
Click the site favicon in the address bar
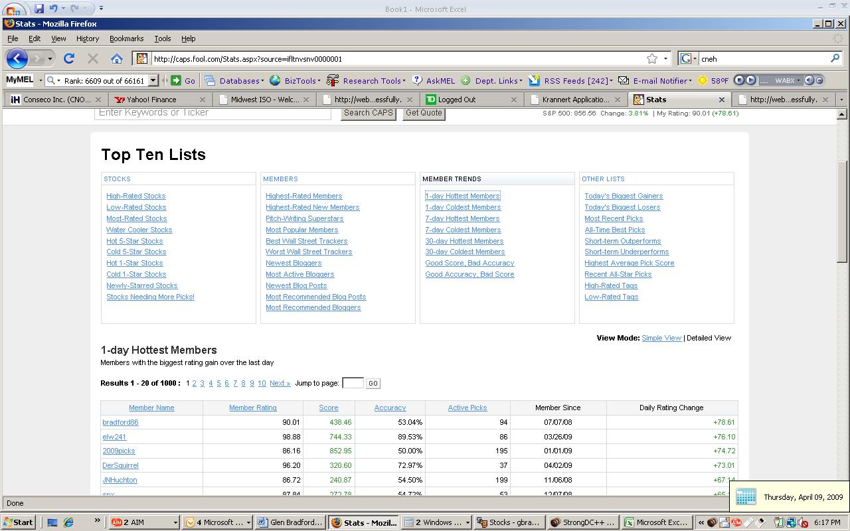pos(141,58)
